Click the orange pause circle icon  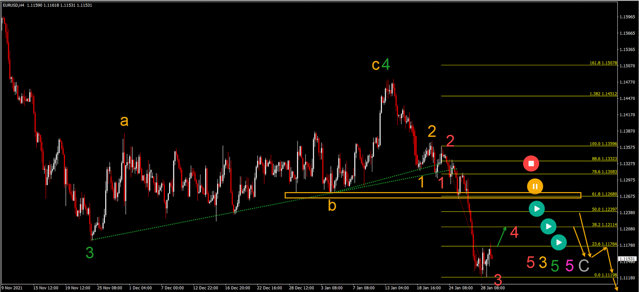(535, 186)
